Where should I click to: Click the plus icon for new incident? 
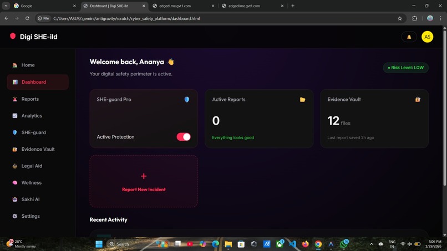pyautogui.click(x=144, y=176)
